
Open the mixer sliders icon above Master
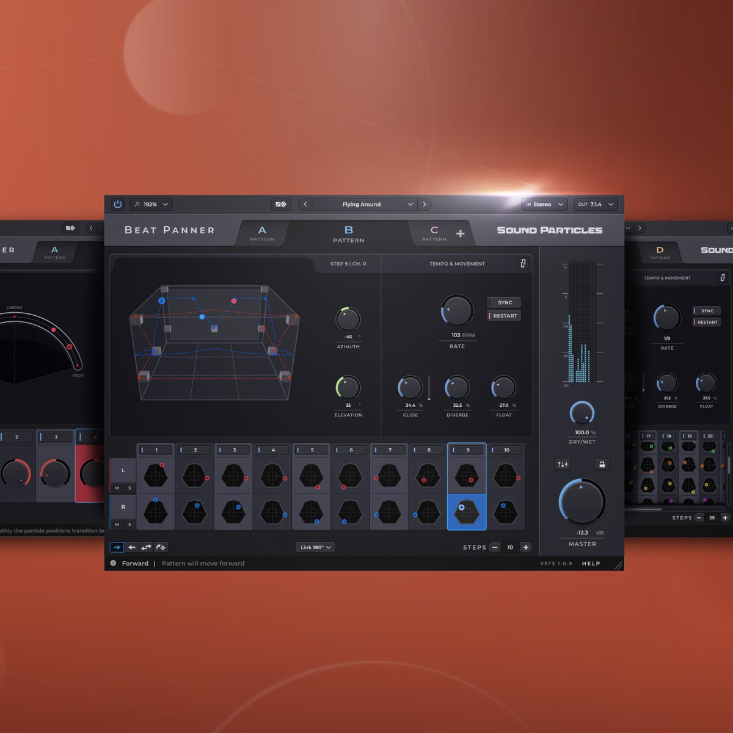(563, 464)
